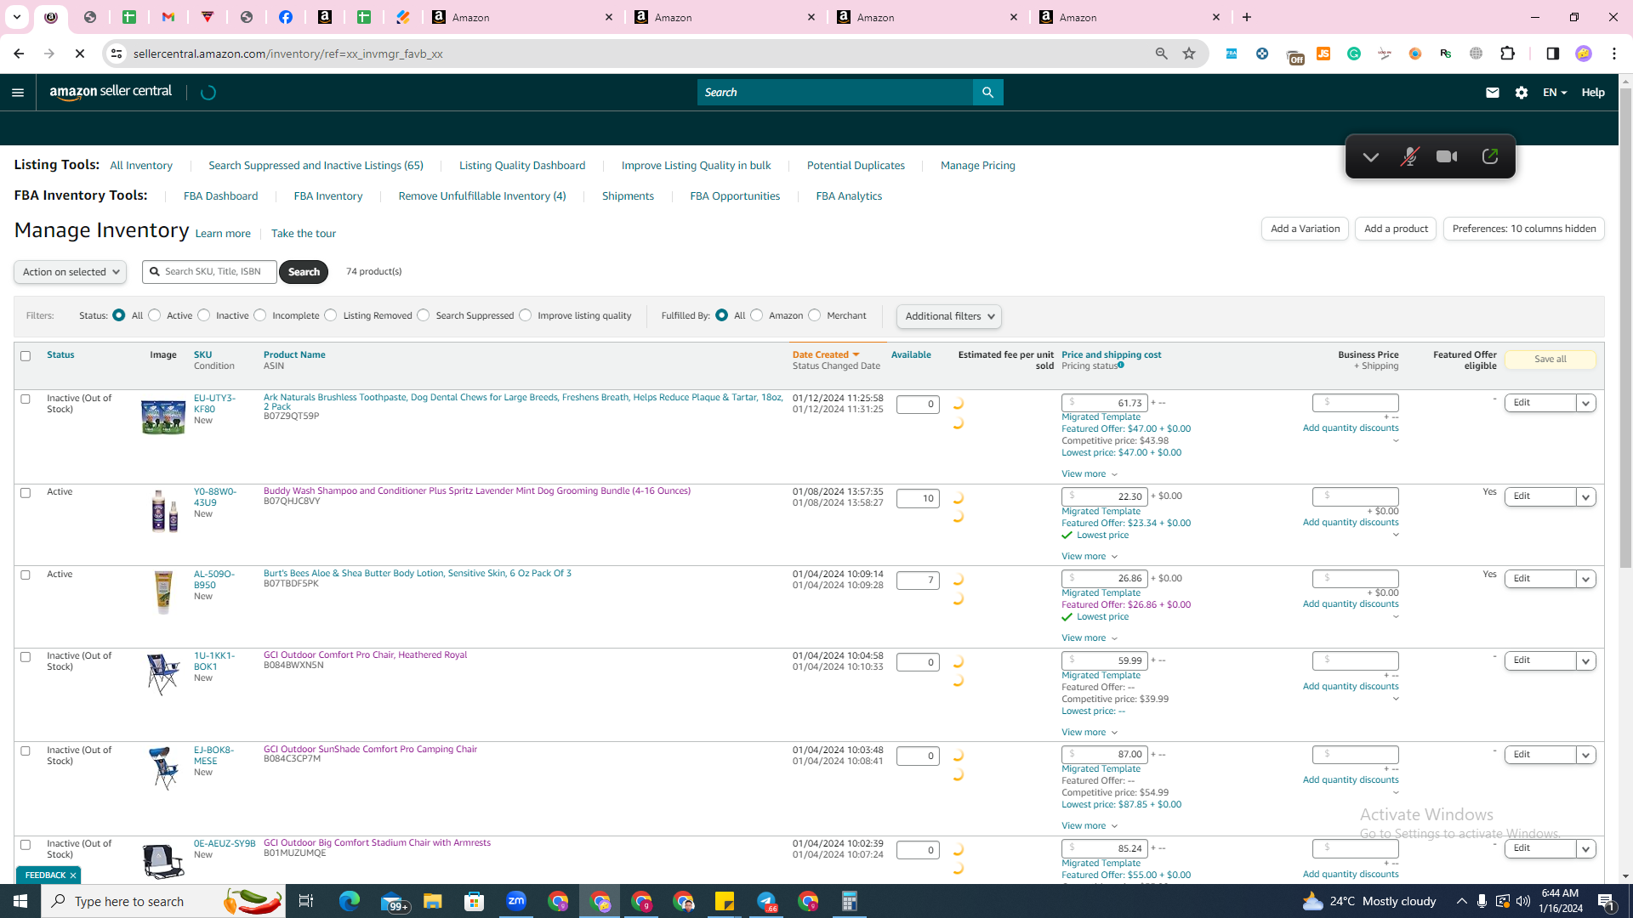
Task: Click the Add a product button
Action: click(1396, 229)
